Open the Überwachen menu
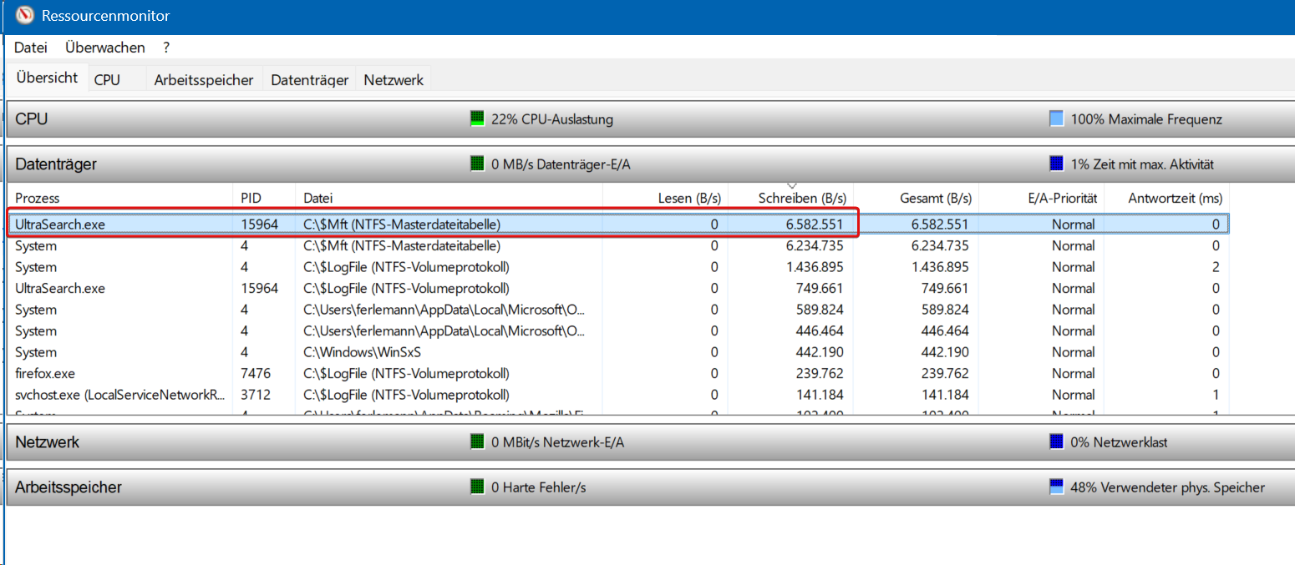 coord(105,48)
